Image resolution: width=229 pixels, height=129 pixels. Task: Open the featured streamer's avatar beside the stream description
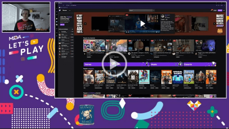click(163, 16)
